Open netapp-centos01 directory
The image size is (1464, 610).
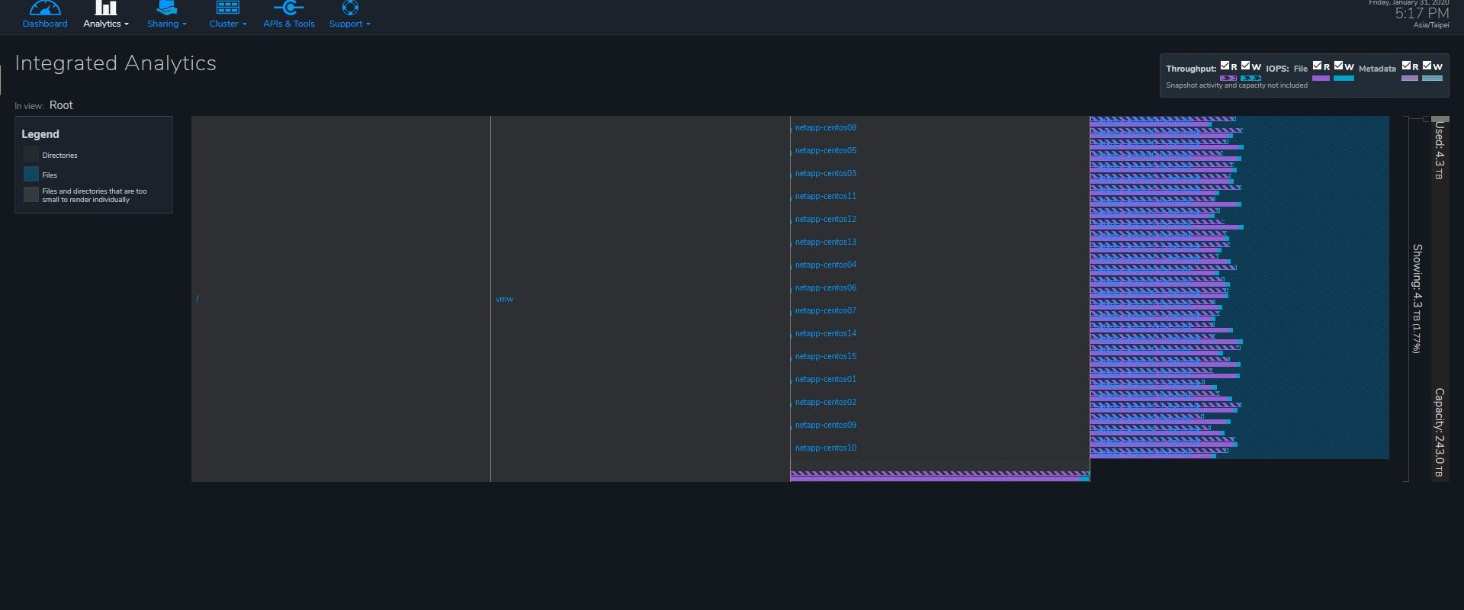pos(826,379)
